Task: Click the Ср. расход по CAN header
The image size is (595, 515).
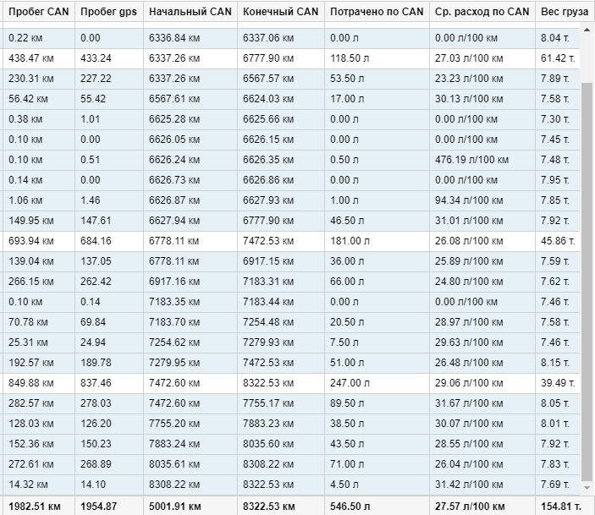Action: coord(482,12)
